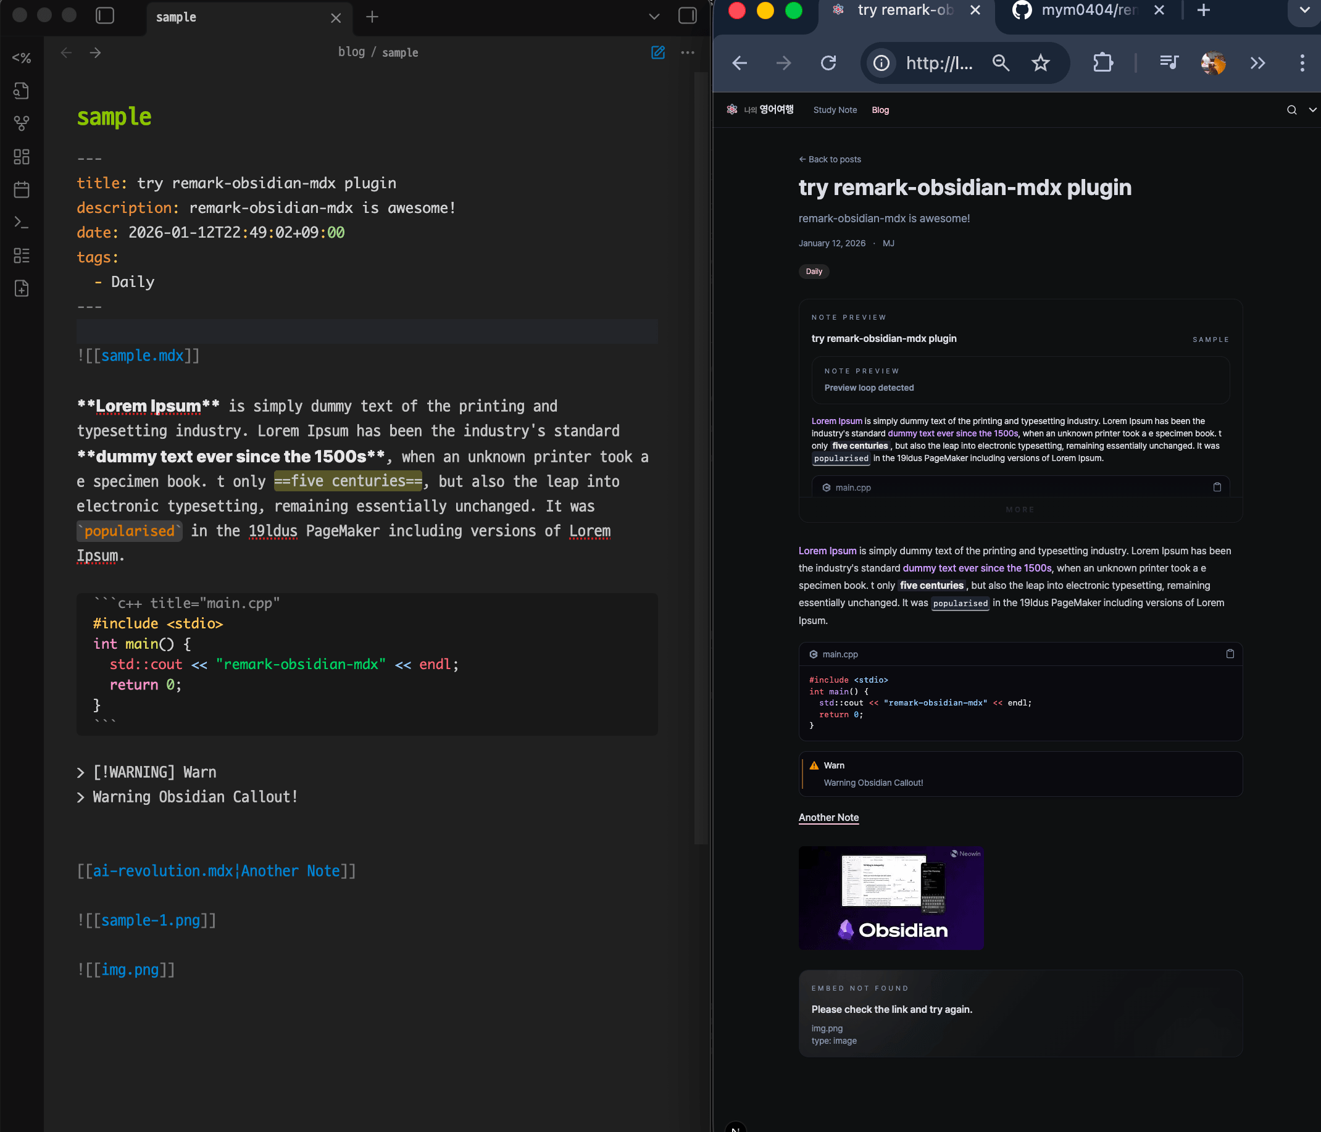Open the Another Note link

[x=828, y=817]
